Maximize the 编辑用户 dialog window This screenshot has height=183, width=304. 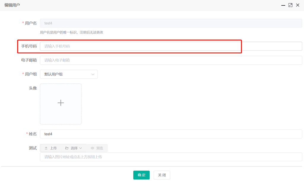click(290, 5)
